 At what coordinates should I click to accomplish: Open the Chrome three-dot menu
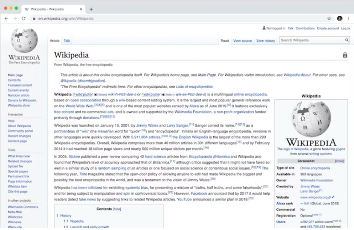pos(348,18)
